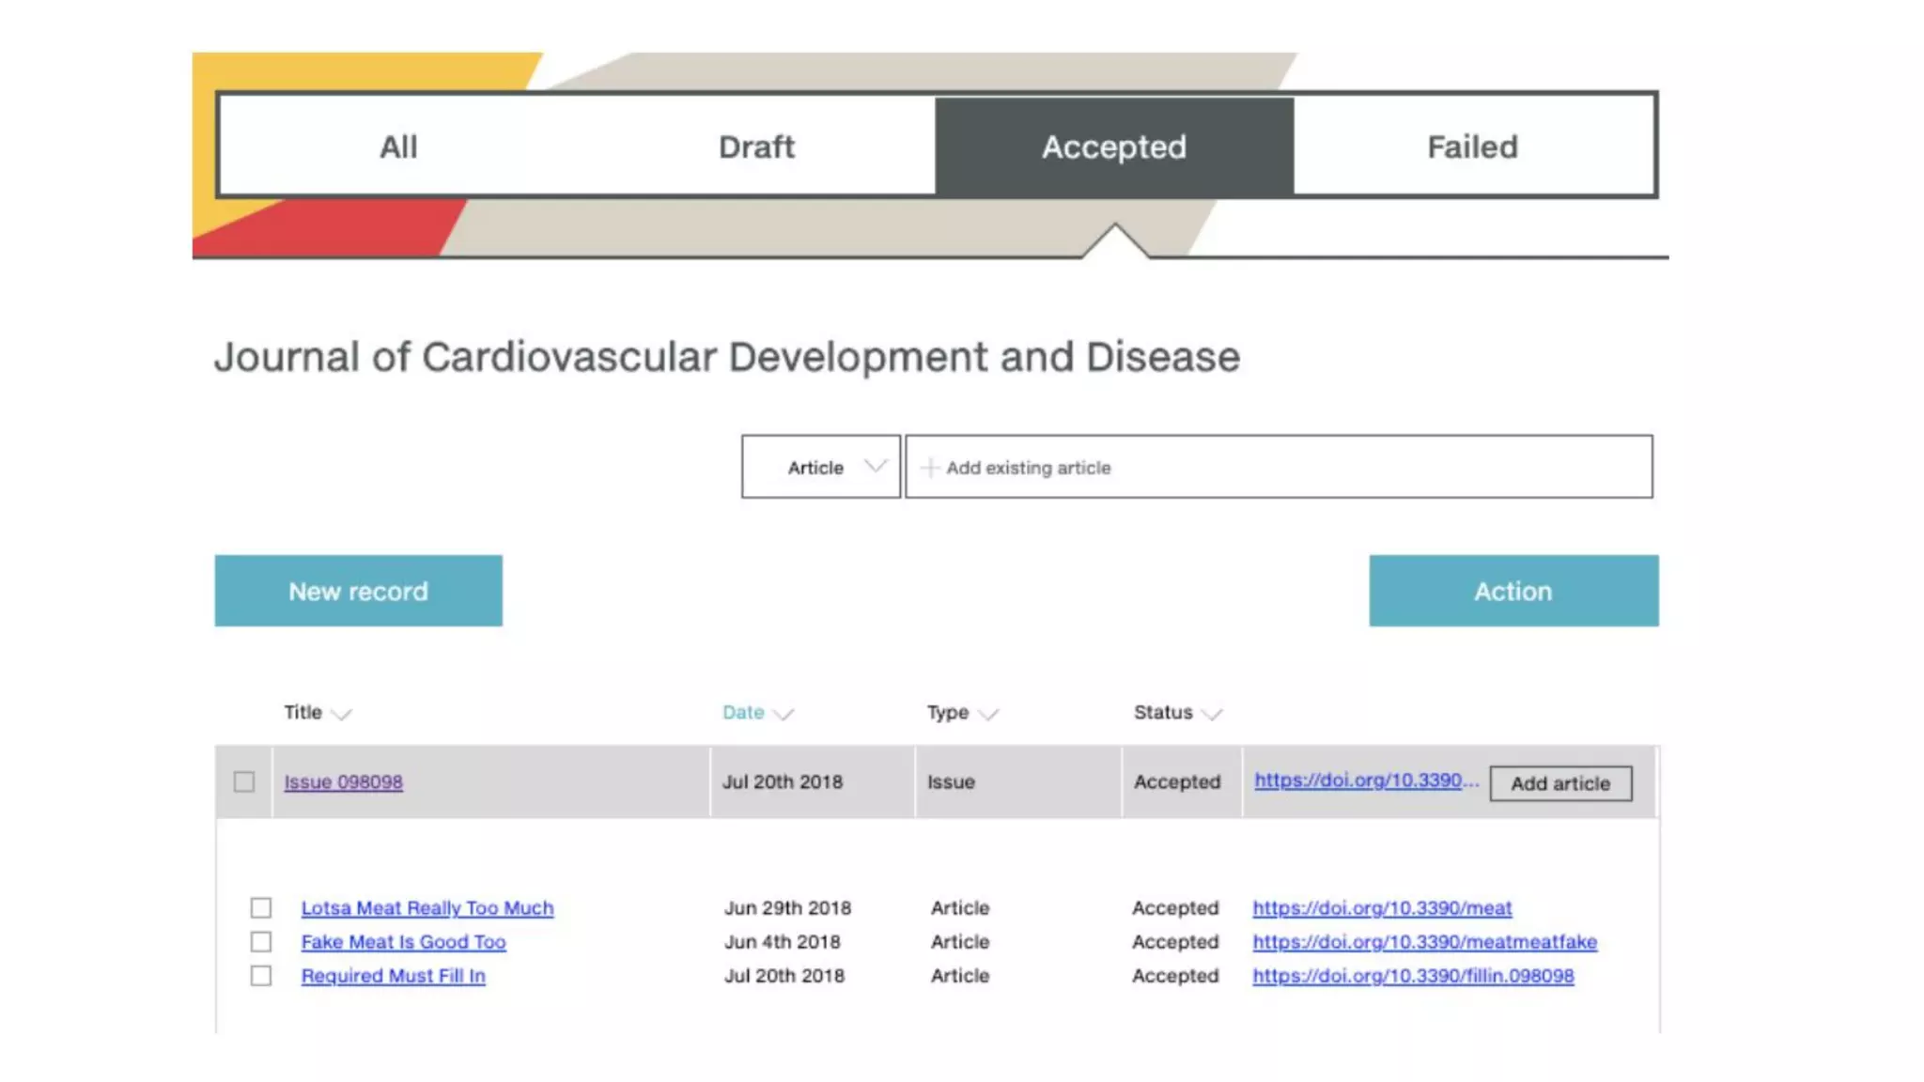Click Add article button in issue row
This screenshot has width=1924, height=1082.
point(1559,783)
